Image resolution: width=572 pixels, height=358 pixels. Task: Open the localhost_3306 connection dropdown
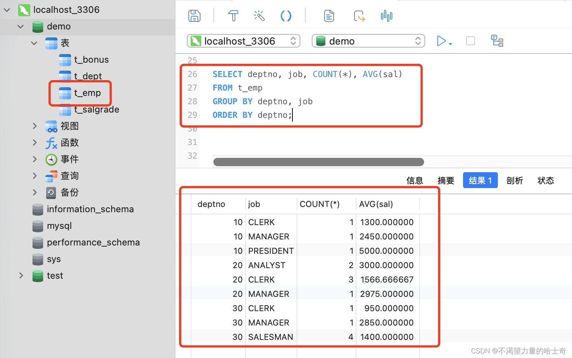click(x=243, y=41)
